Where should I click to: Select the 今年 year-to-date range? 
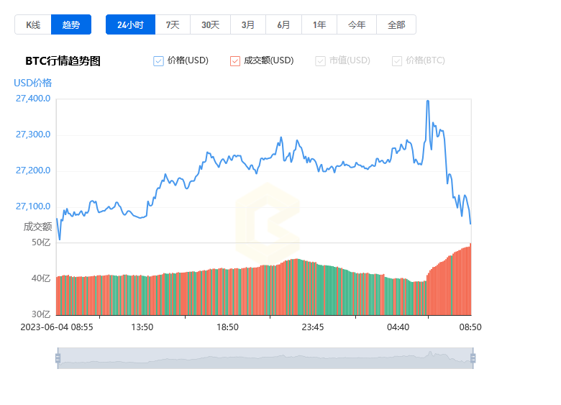point(357,24)
